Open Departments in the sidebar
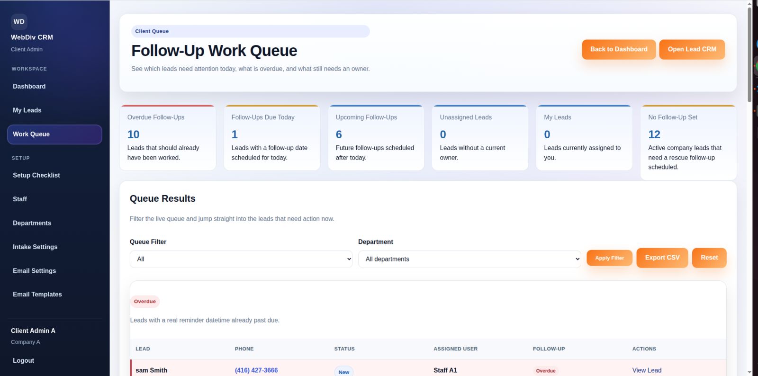 [x=32, y=223]
